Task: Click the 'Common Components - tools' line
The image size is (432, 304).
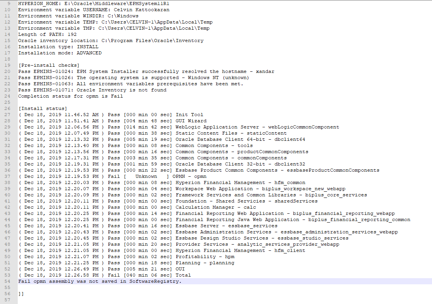Action: coord(136,145)
